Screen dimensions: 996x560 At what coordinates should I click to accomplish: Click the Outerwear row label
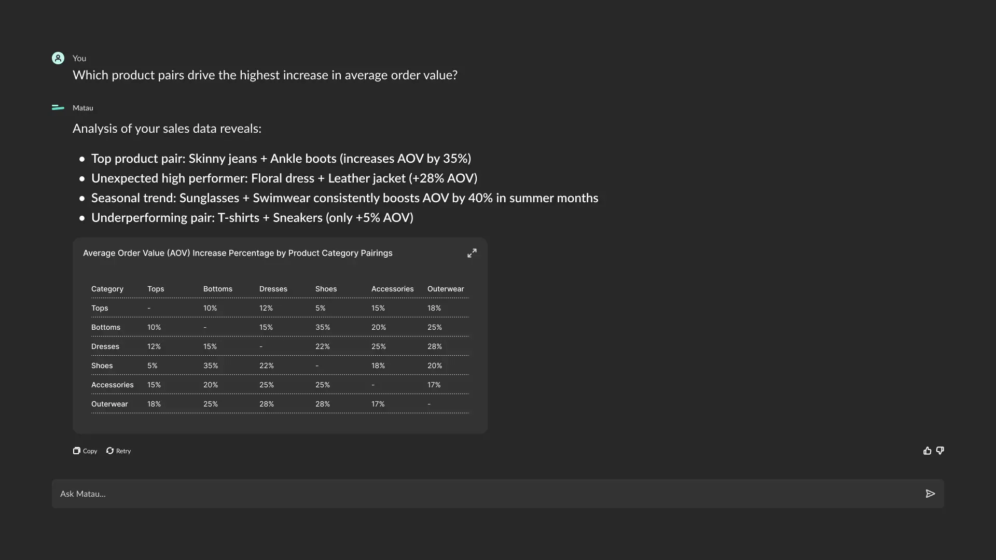click(109, 404)
